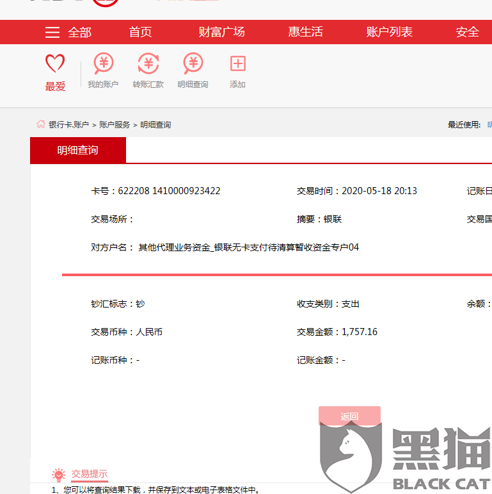Select tip about downloading query results
The width and height of the screenshot is (492, 494).
click(156, 490)
